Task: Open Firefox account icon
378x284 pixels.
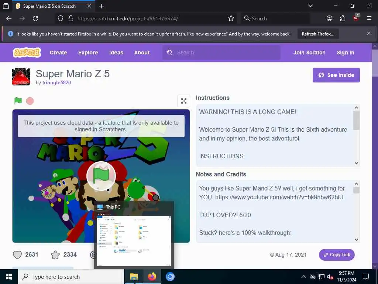Action: tap(329, 18)
